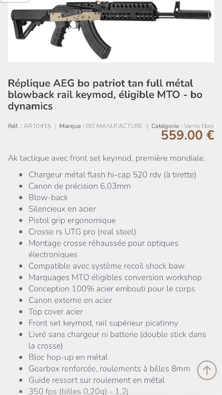Click the 'Front set keymod, rail supérieur' item
The height and width of the screenshot is (395, 222).
(103, 323)
